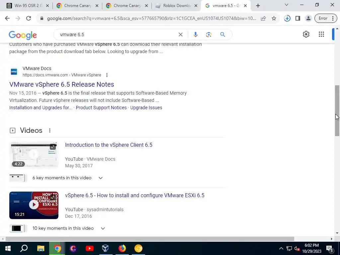Show hidden system tray icons
340x255 pixels.
(x=281, y=248)
